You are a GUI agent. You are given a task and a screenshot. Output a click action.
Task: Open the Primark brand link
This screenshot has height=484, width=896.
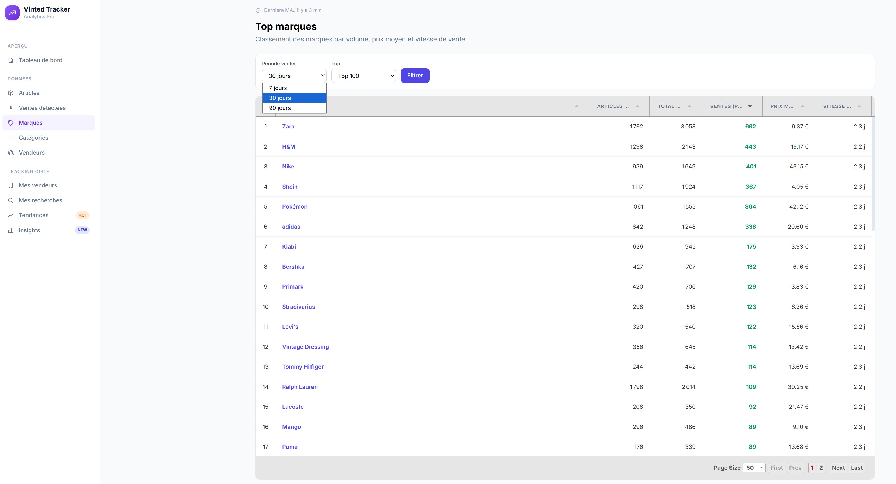pyautogui.click(x=292, y=287)
